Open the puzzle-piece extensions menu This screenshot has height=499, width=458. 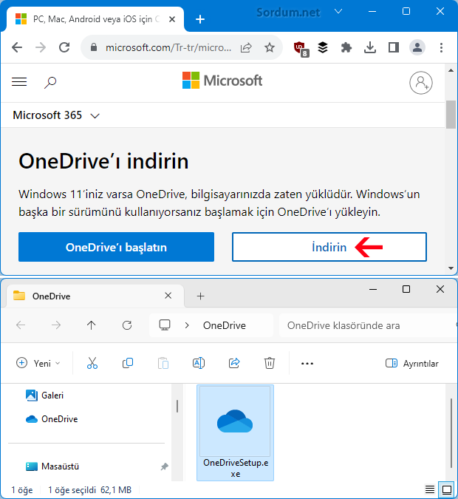346,48
